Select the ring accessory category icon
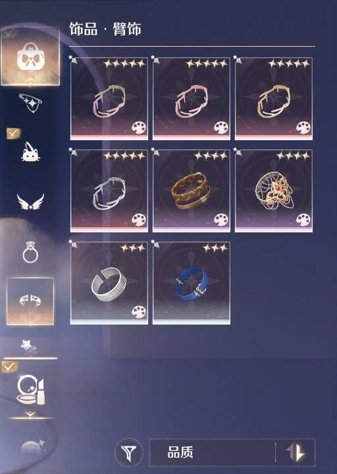The width and height of the screenshot is (337, 474). click(30, 252)
